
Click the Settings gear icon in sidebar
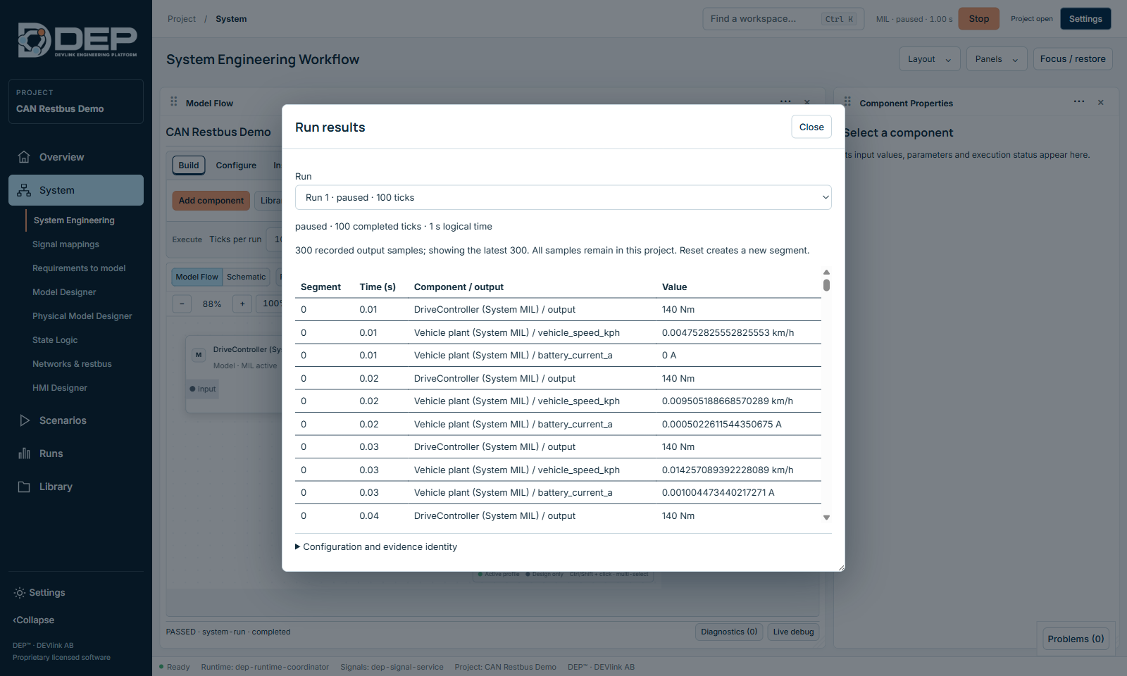coord(19,593)
